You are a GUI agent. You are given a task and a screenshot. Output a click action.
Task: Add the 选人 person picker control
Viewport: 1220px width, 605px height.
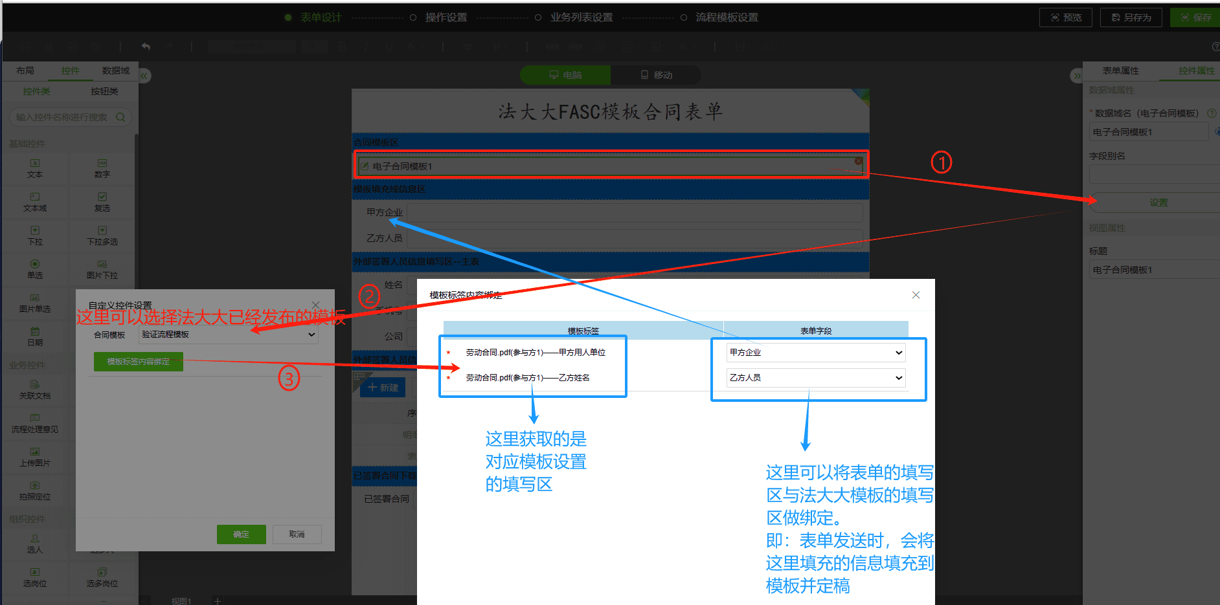(35, 544)
